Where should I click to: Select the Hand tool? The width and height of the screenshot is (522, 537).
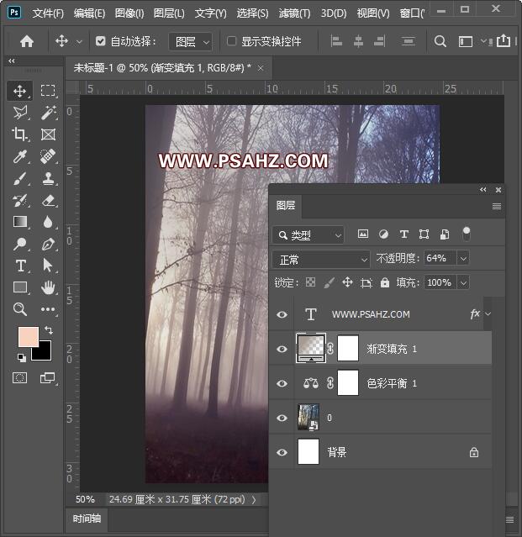[48, 287]
